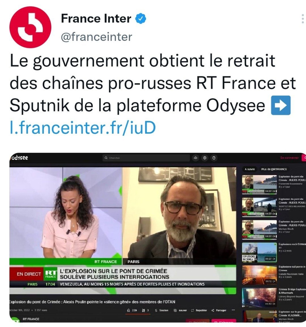This screenshot has height=327, width=306.
Task: Open the Explosions rock Crimea video thumbnail
Action: pos(259,252)
